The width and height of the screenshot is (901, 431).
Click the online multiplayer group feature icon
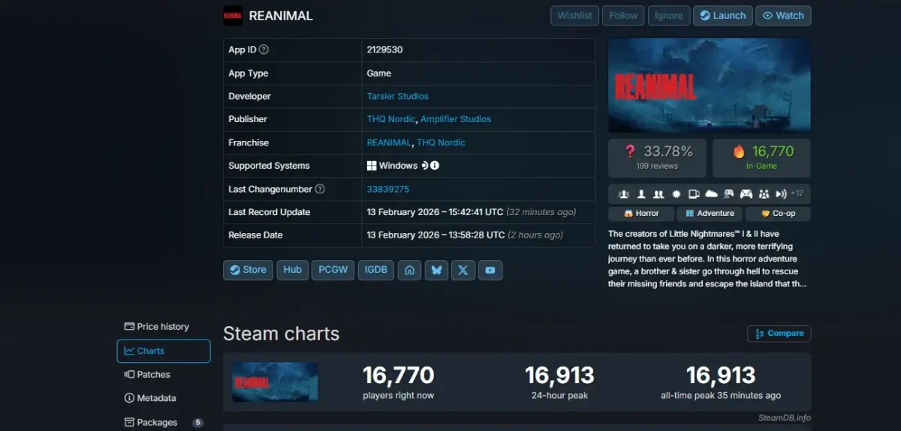(x=624, y=193)
